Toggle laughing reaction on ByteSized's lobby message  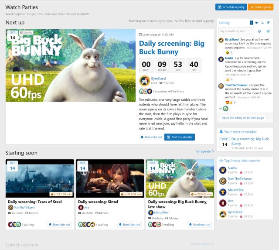[229, 52]
